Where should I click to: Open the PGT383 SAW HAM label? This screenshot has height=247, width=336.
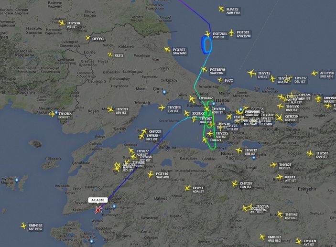tap(244, 34)
